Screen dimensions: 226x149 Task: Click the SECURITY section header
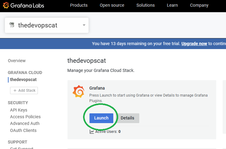point(18,103)
